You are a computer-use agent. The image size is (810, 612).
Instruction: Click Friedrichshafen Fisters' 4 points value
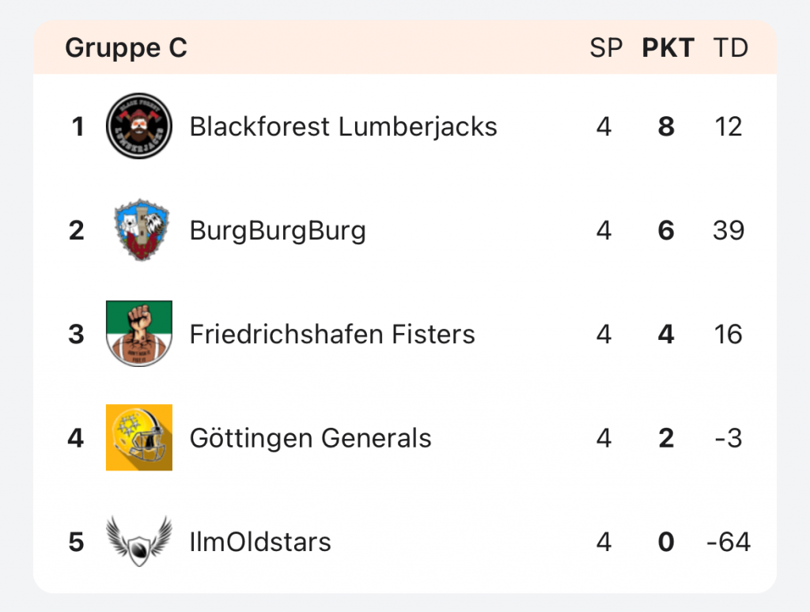coord(666,334)
